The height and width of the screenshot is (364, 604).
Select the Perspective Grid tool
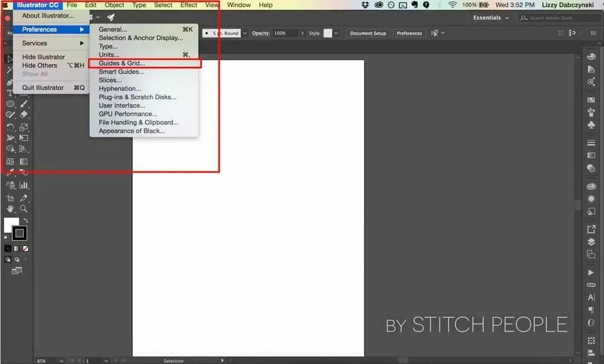tap(24, 149)
